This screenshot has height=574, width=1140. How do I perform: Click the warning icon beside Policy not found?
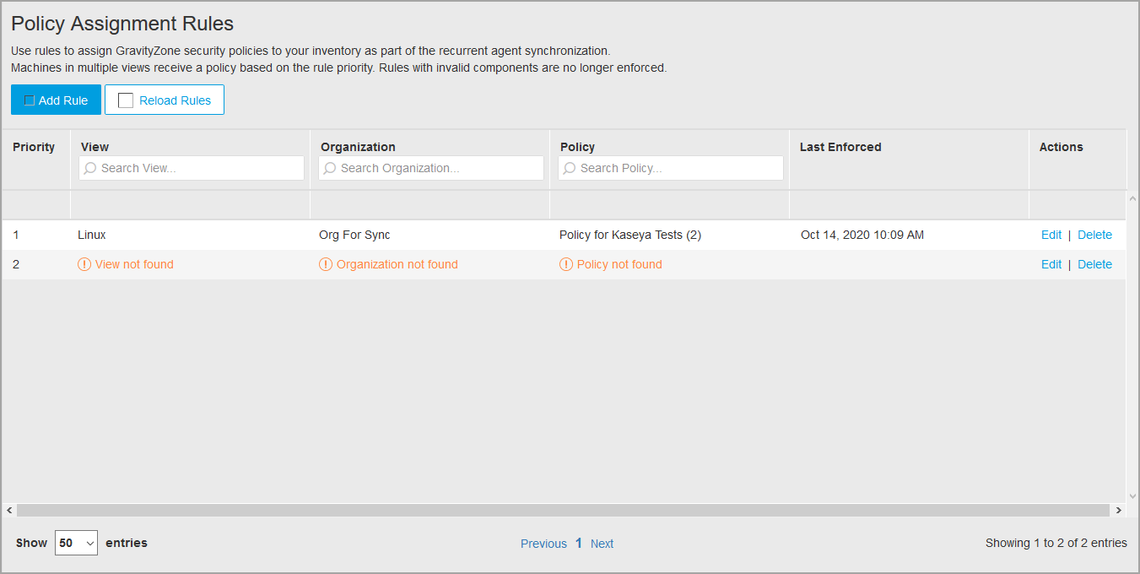click(x=566, y=264)
